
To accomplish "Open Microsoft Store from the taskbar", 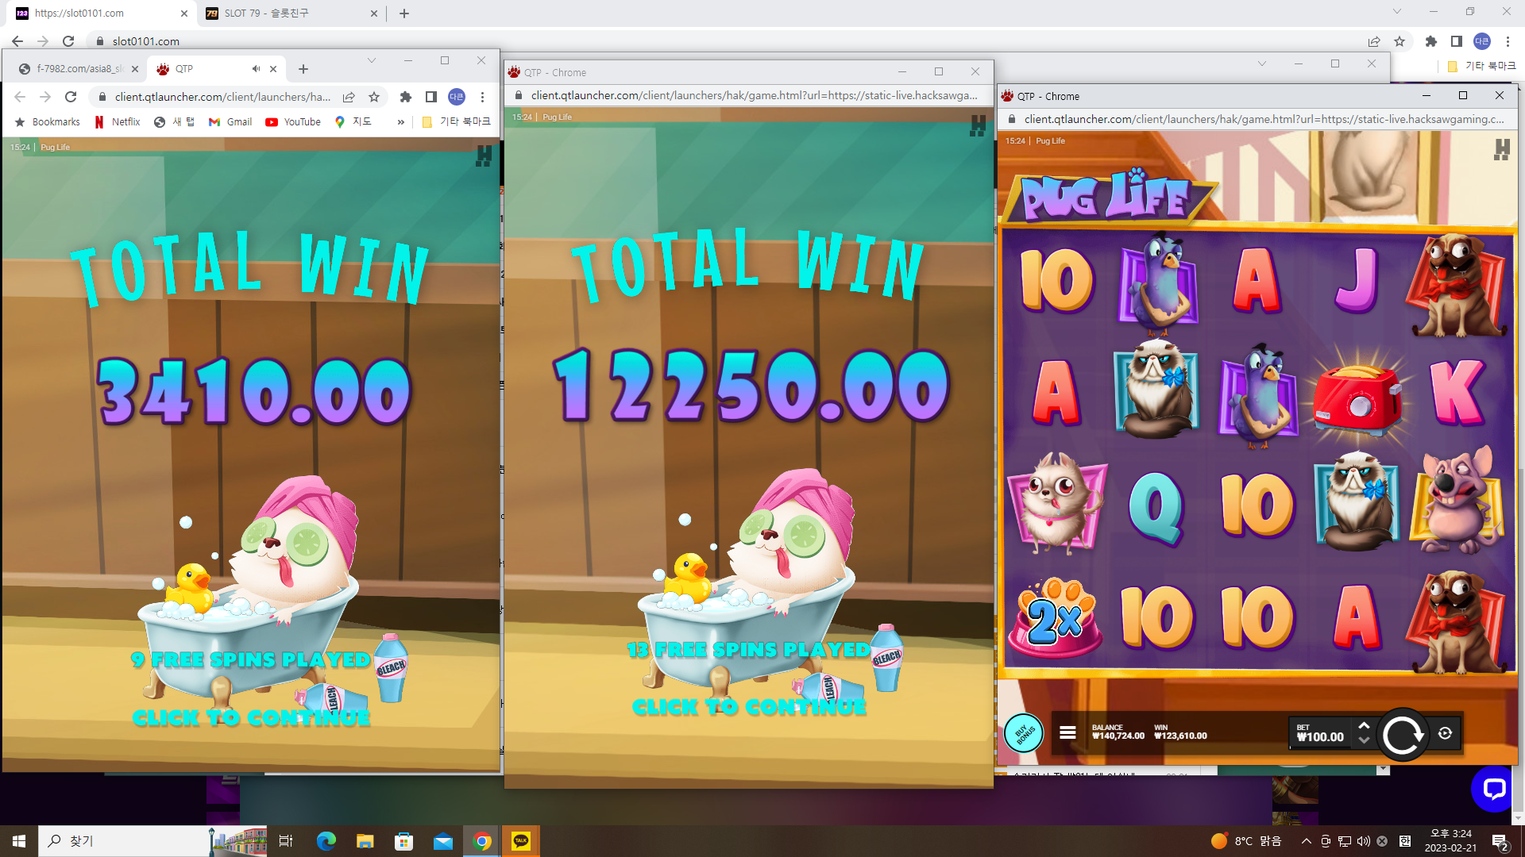I will [404, 841].
